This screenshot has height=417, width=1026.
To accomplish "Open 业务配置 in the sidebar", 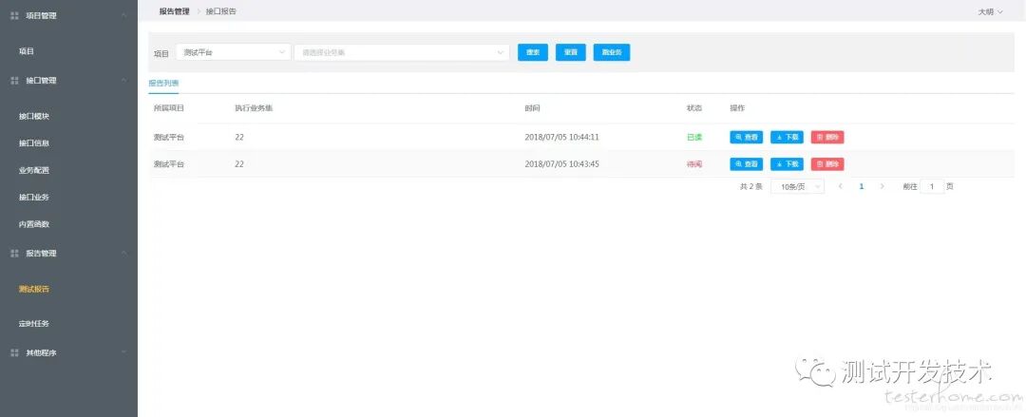I will tap(34, 170).
